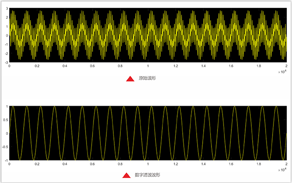
Task: Click the 1.4 x-axis tick of the original waveform
Action: (203, 66)
